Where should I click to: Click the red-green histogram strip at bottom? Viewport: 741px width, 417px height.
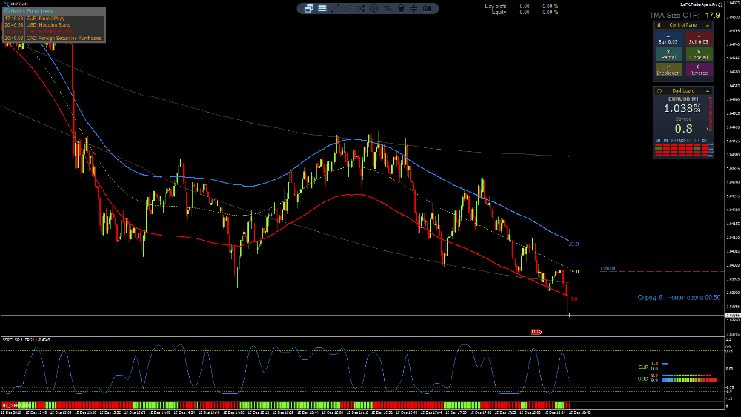pos(285,405)
